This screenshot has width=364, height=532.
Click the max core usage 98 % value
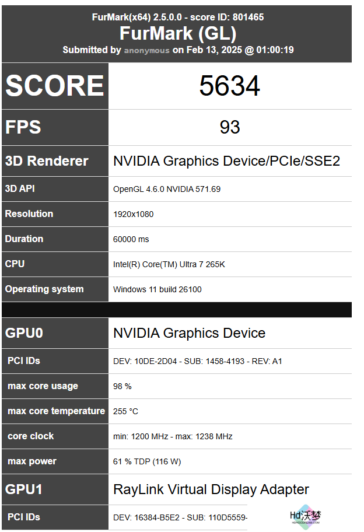click(x=122, y=386)
